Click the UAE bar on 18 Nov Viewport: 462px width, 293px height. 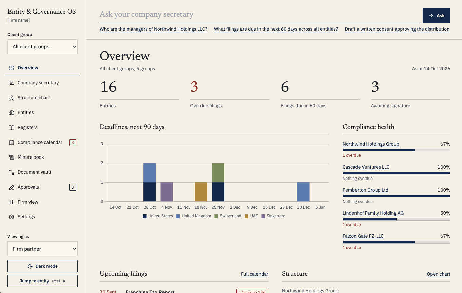(x=201, y=192)
